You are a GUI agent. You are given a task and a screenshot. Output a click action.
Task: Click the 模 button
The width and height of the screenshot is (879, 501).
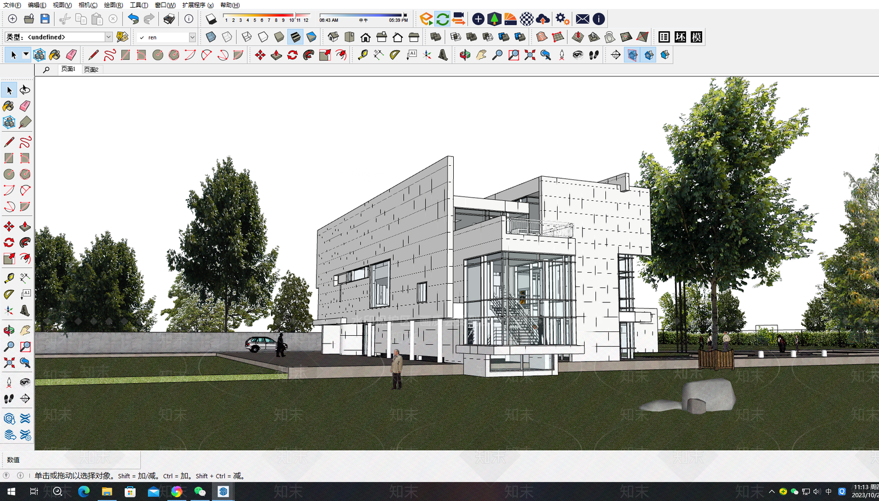tap(697, 37)
